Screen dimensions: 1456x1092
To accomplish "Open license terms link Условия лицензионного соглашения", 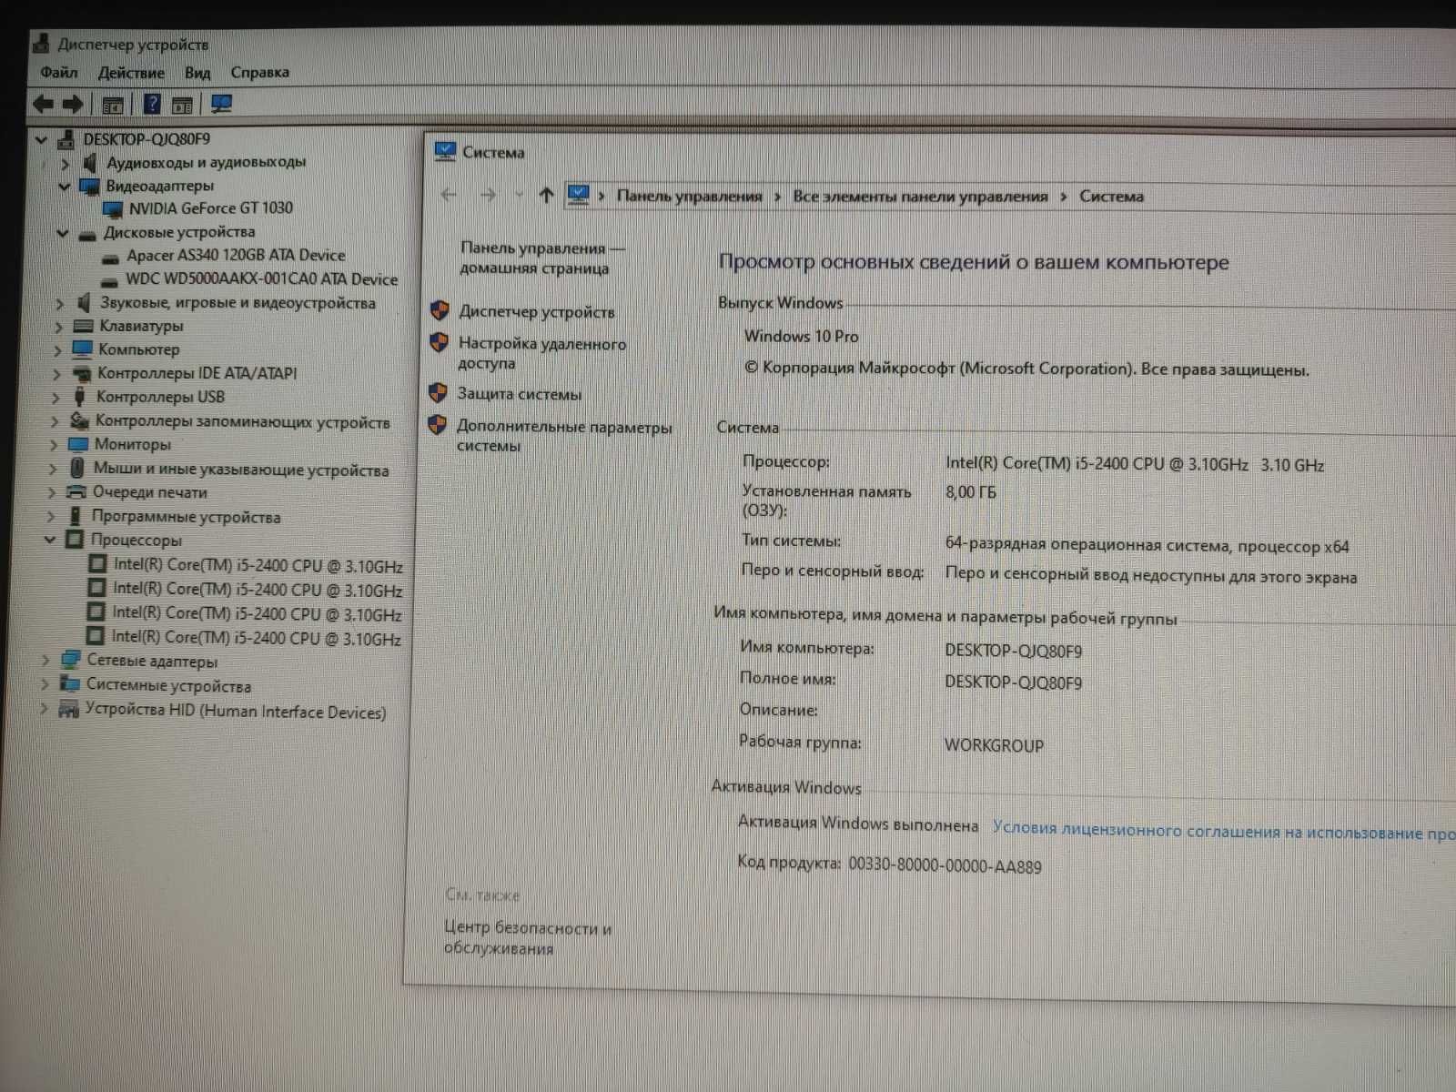I will (x=1224, y=831).
